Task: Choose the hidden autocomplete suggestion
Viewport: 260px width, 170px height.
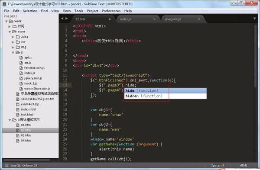Action: (166, 96)
